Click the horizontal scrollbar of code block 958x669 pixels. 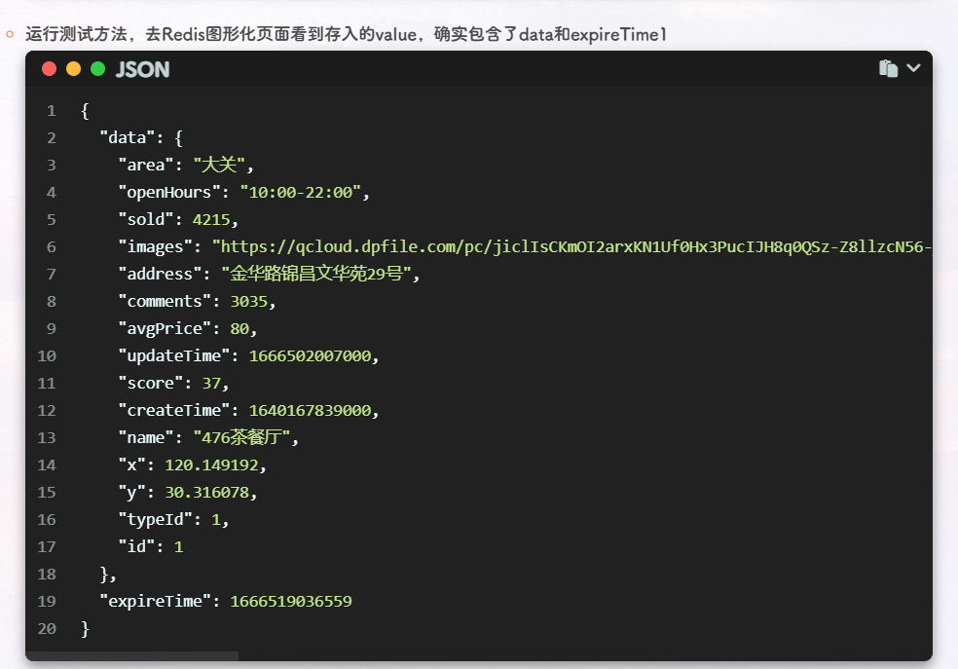[x=132, y=655]
